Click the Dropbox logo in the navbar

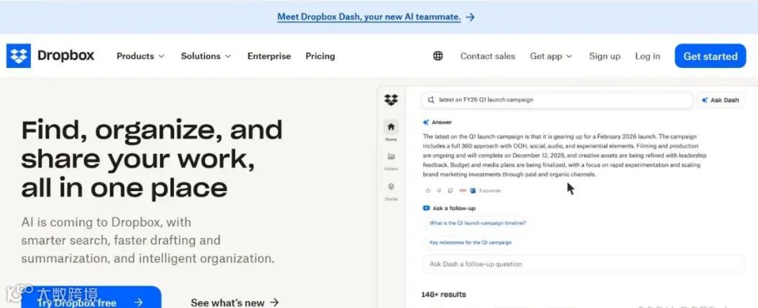(x=51, y=56)
